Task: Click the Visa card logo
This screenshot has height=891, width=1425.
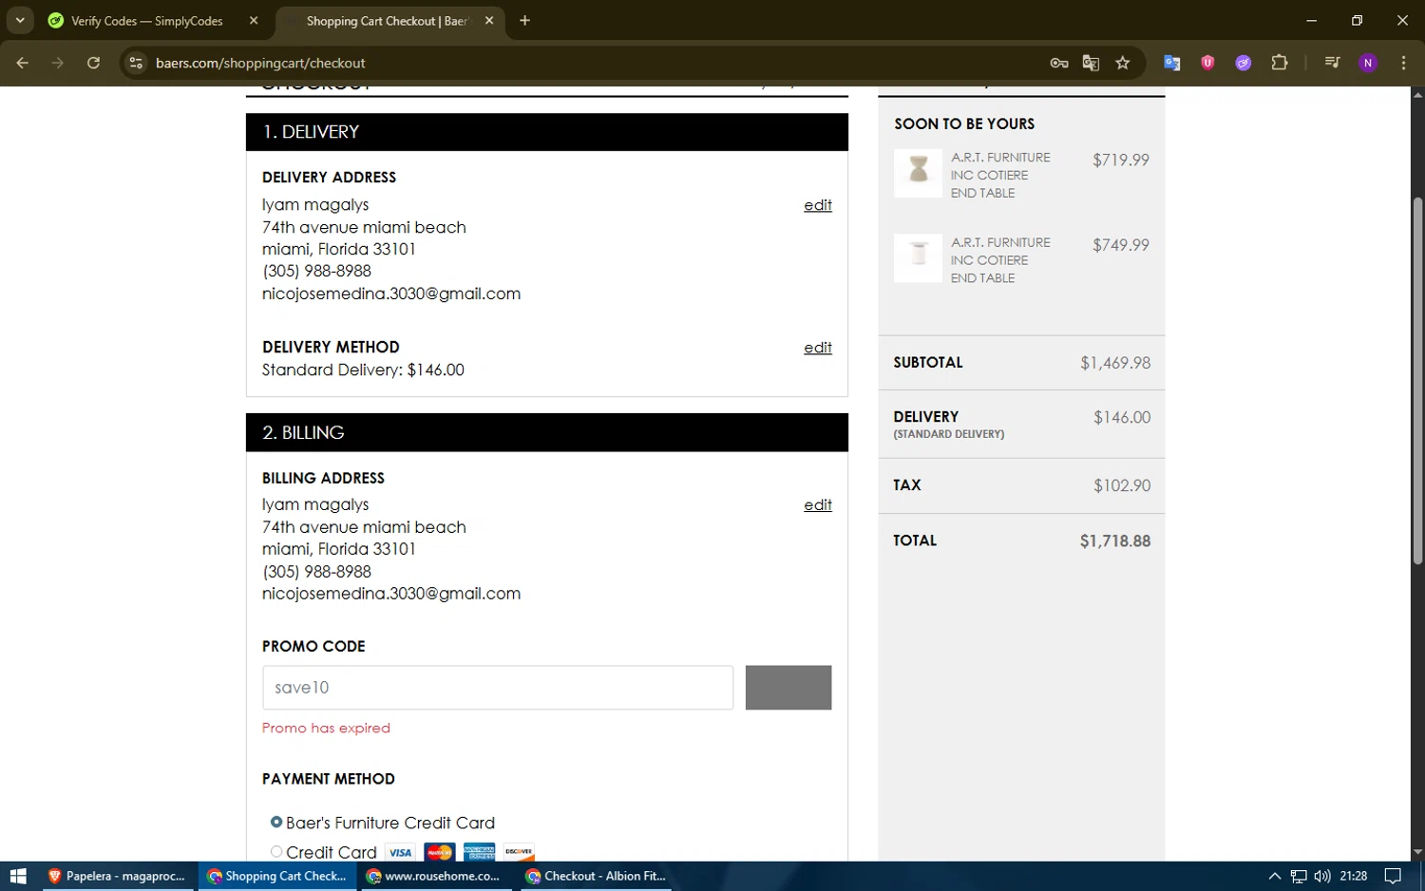Action: 401,852
